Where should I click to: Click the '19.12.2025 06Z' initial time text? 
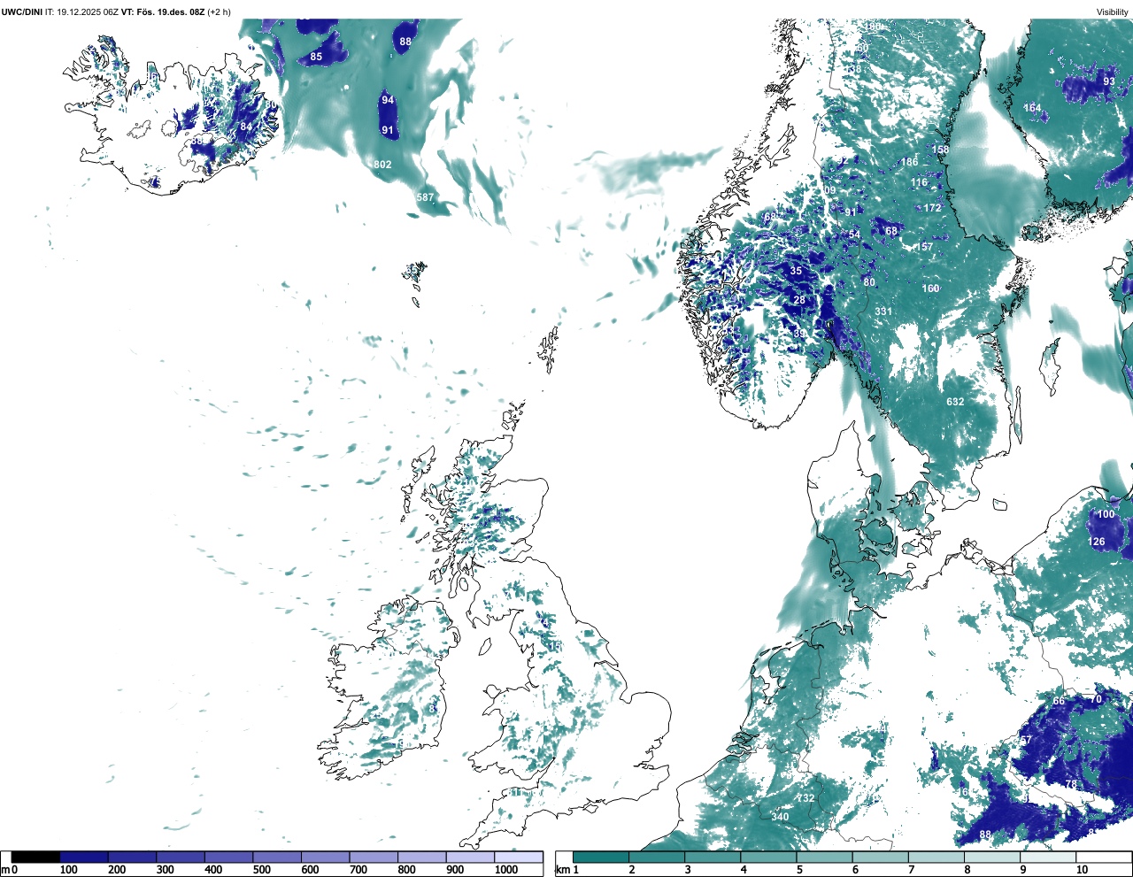88,12
